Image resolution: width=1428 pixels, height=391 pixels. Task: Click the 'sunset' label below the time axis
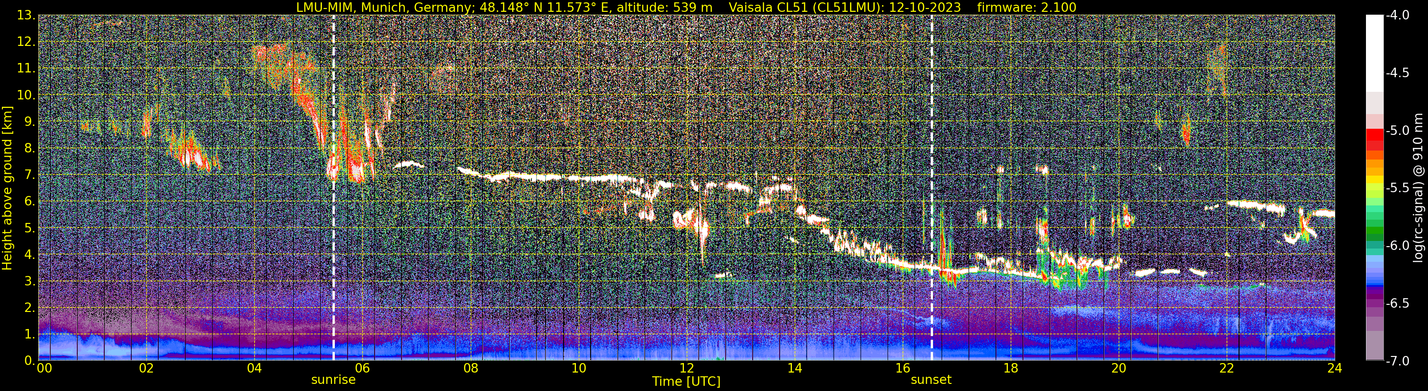click(931, 380)
